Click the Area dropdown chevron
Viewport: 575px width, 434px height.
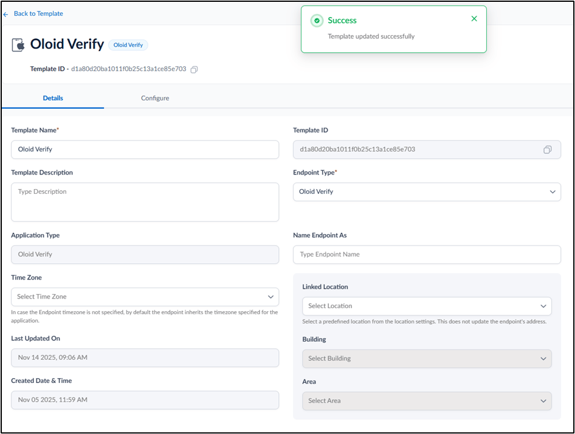[543, 401]
